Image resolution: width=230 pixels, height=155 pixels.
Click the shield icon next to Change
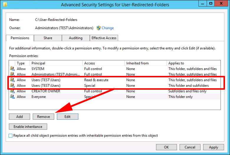click(99, 28)
